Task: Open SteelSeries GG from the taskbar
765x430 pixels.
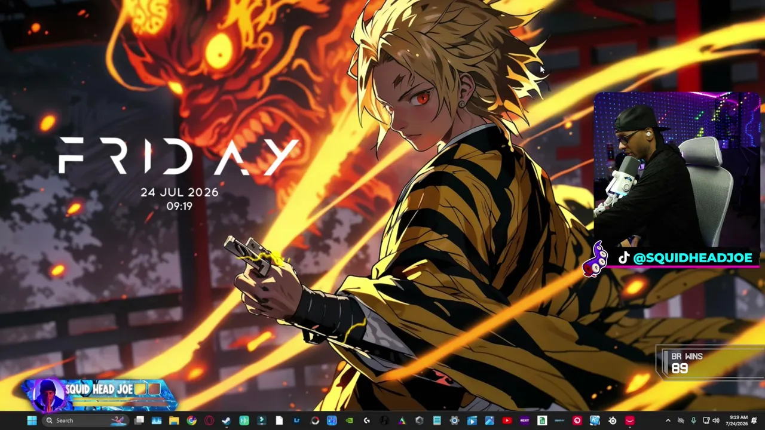Action: tap(612, 420)
